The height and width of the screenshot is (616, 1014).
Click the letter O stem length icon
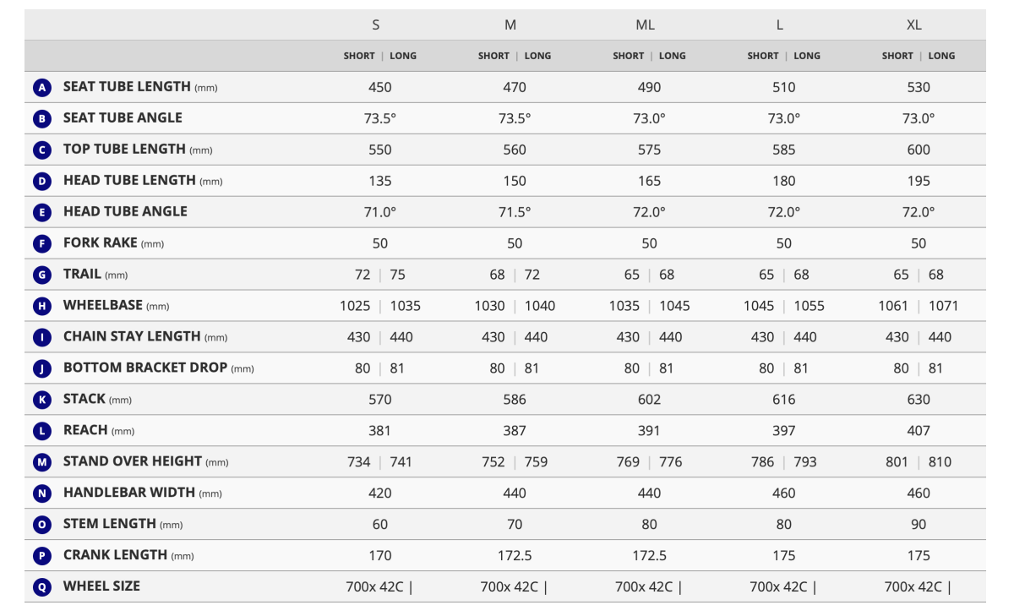pos(42,525)
